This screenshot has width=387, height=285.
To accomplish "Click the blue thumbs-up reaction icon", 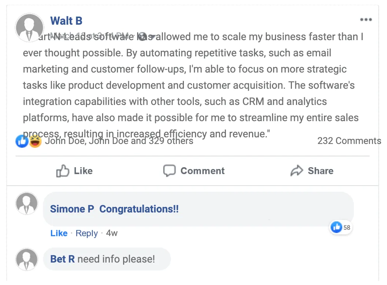I will coord(22,141).
